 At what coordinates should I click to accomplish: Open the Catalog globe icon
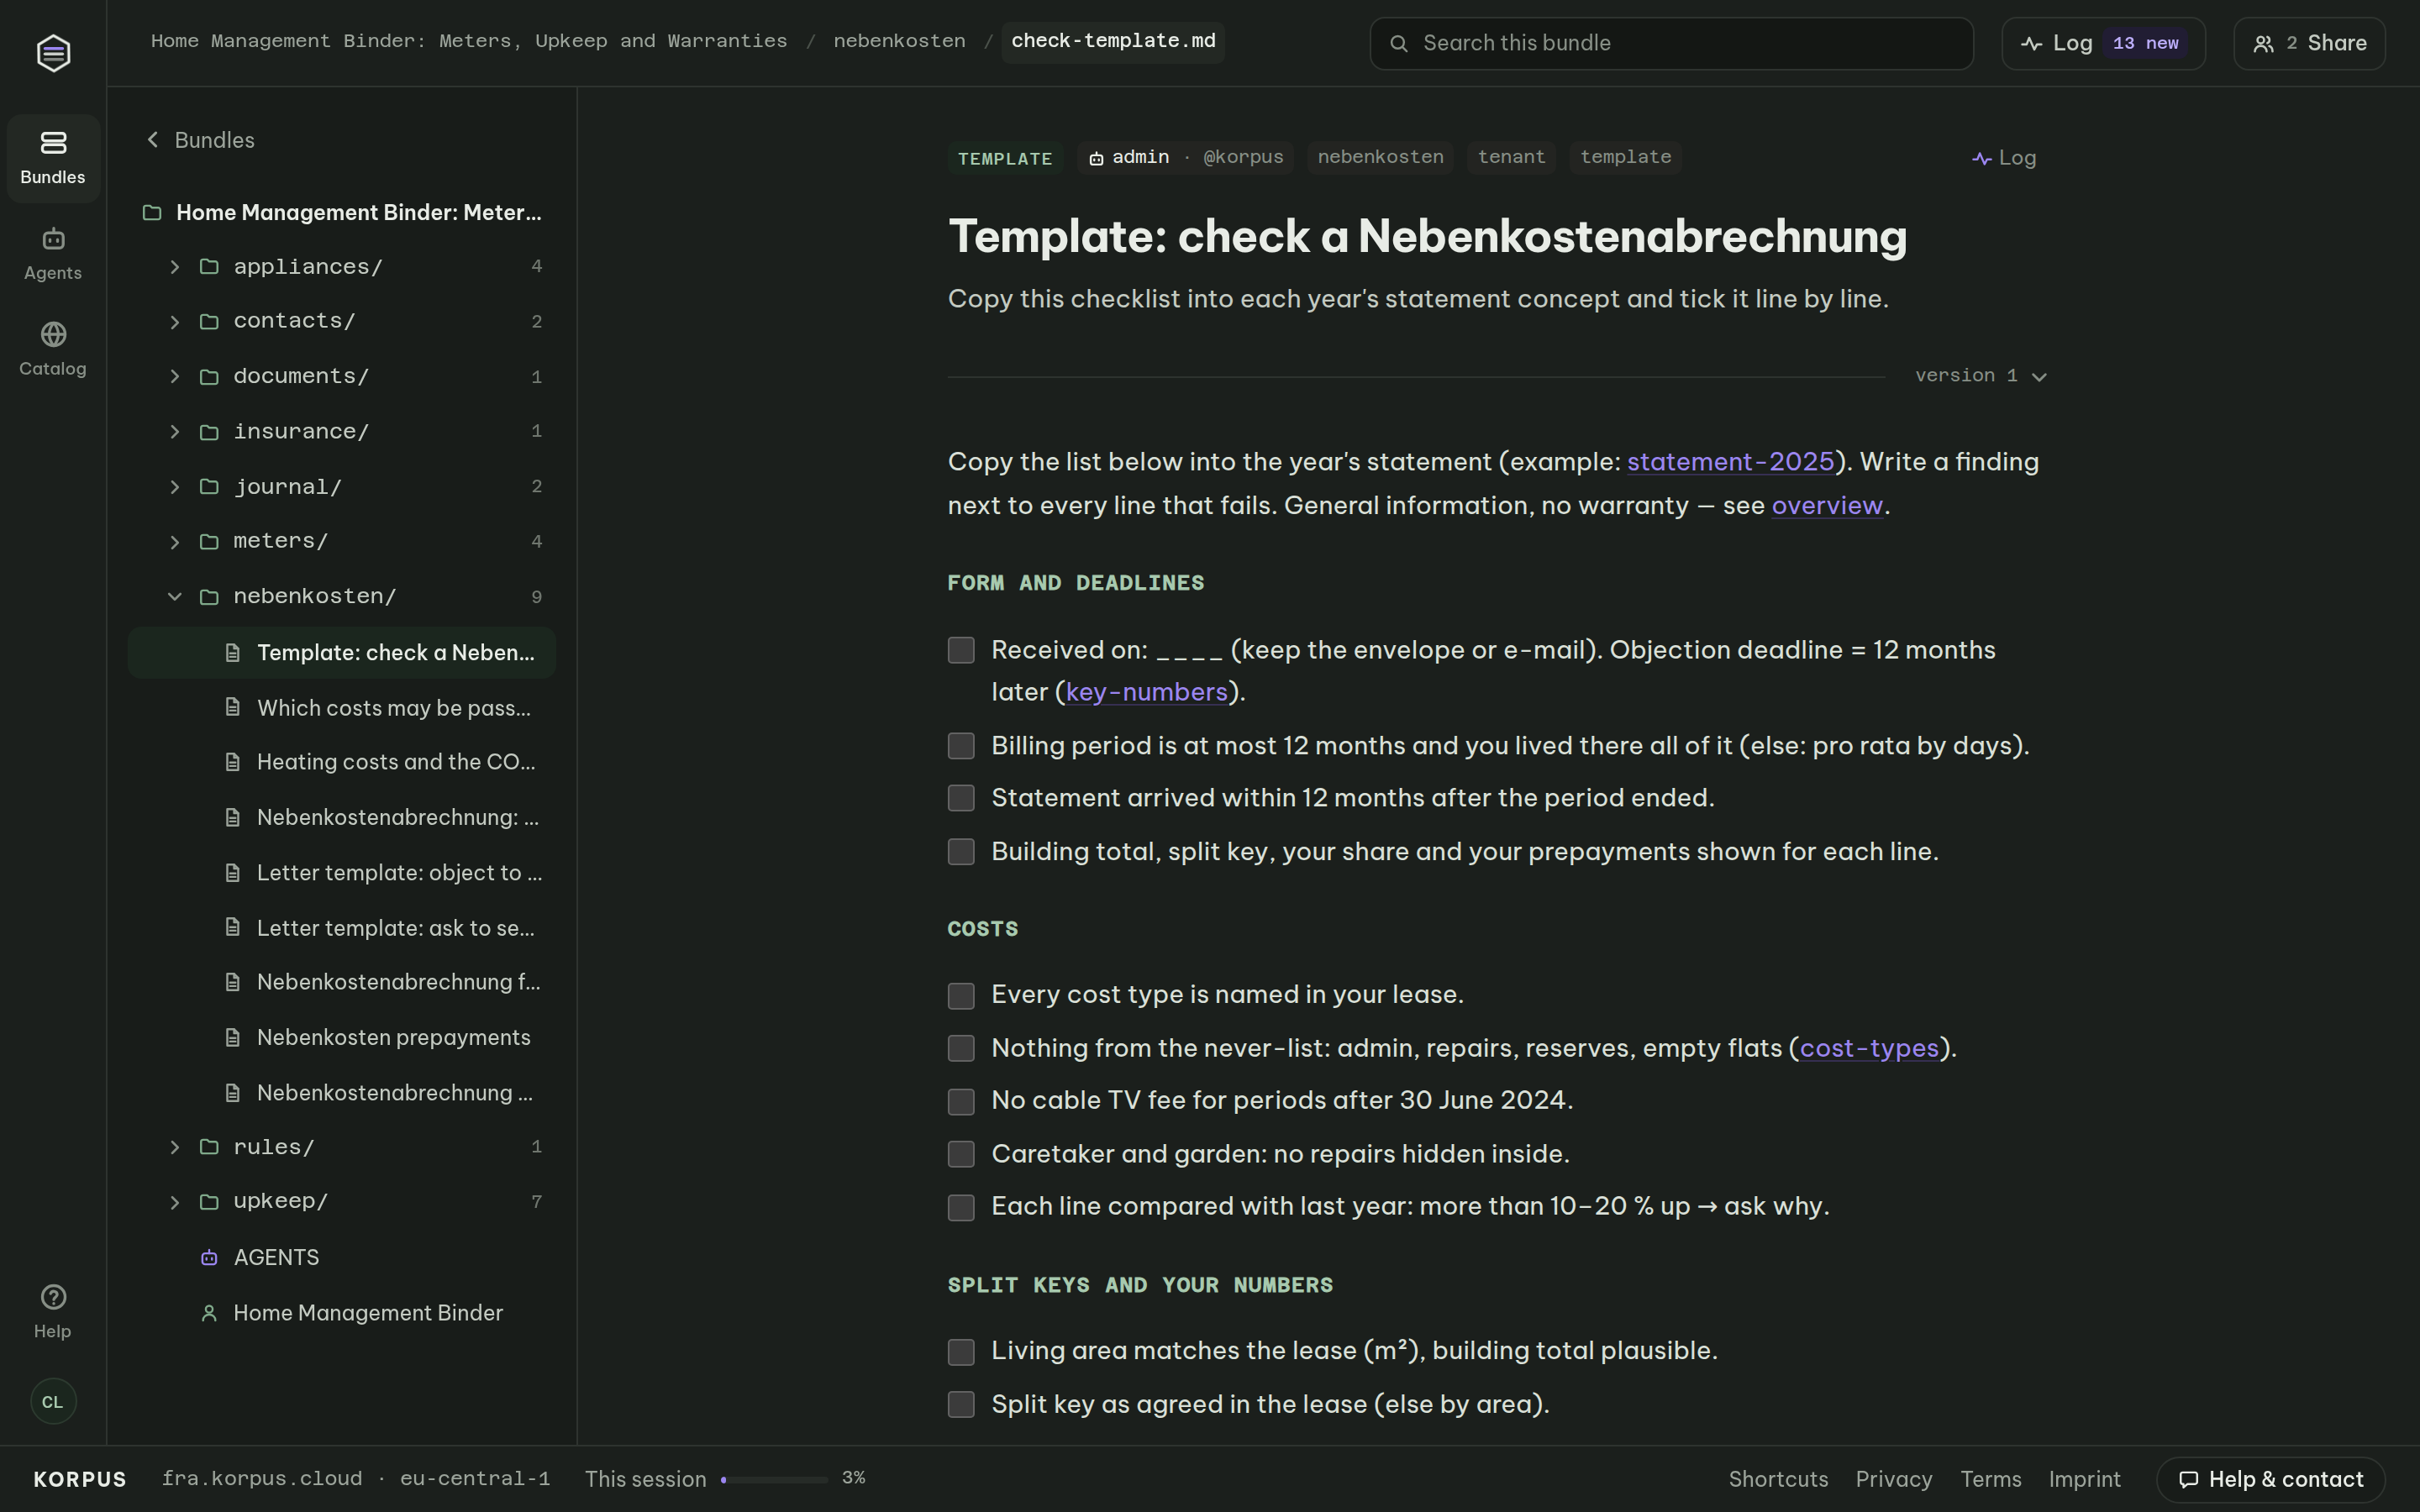tap(53, 334)
